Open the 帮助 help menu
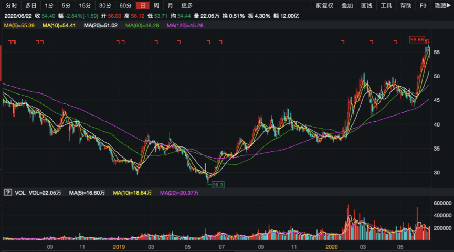 point(406,6)
